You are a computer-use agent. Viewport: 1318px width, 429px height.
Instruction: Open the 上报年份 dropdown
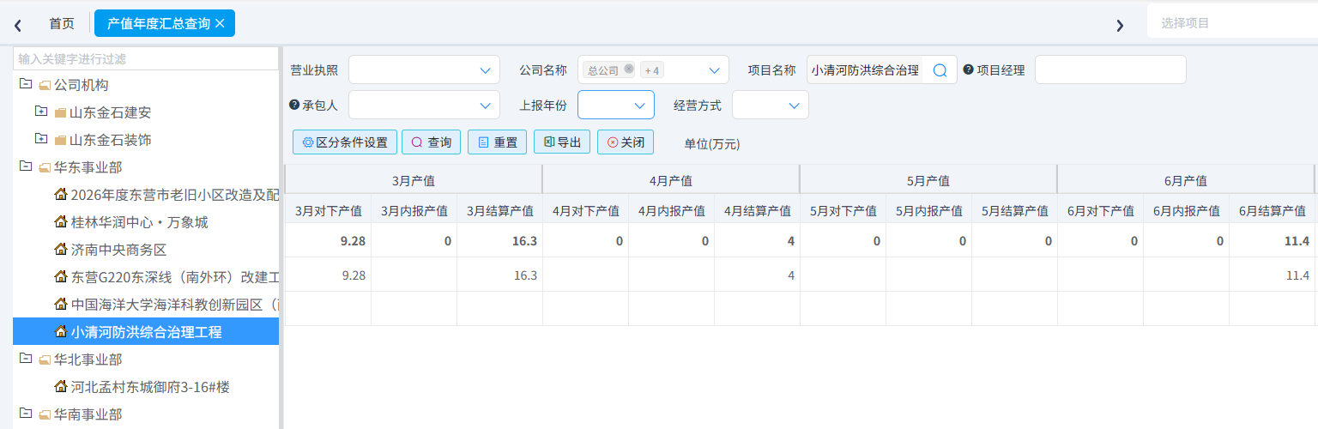click(616, 105)
